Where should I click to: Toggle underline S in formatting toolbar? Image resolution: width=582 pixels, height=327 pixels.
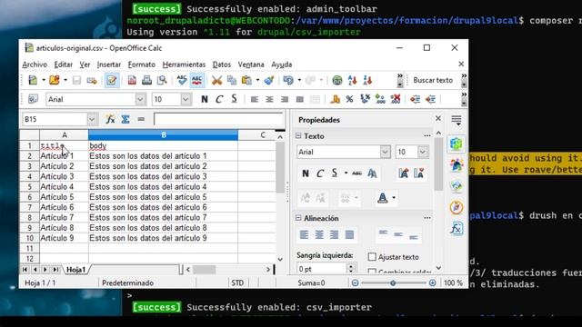tap(234, 99)
